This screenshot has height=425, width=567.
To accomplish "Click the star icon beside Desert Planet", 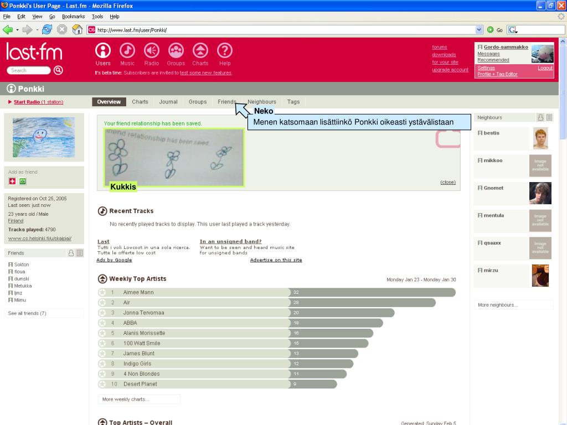I will click(x=102, y=384).
